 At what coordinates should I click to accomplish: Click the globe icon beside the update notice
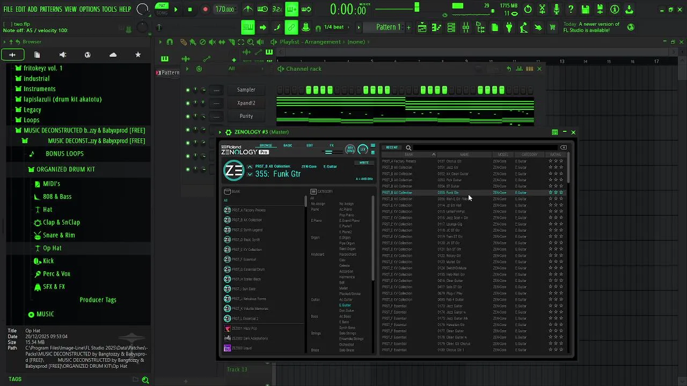coord(631,27)
